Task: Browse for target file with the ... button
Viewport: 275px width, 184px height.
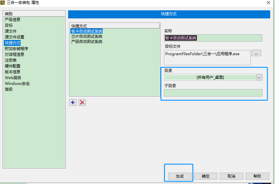Action: [256, 53]
